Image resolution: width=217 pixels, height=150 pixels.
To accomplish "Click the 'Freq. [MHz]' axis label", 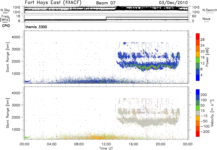I will pyautogui.click(x=5, y=18).
